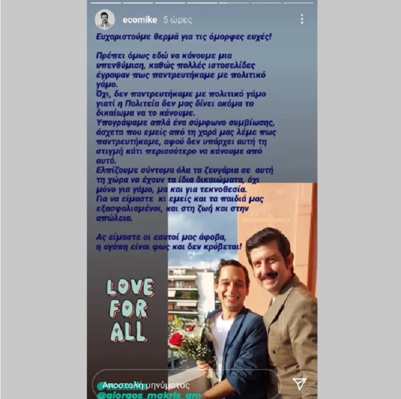Jump to the second story progress segment
Viewport: 401px width, 399px height.
(x=138, y=3)
